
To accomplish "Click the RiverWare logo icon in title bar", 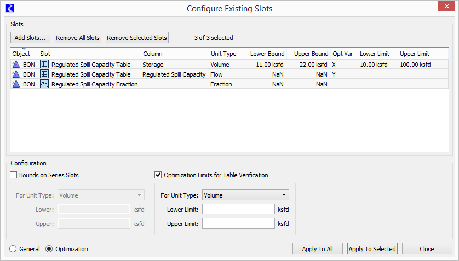I will tap(10, 8).
